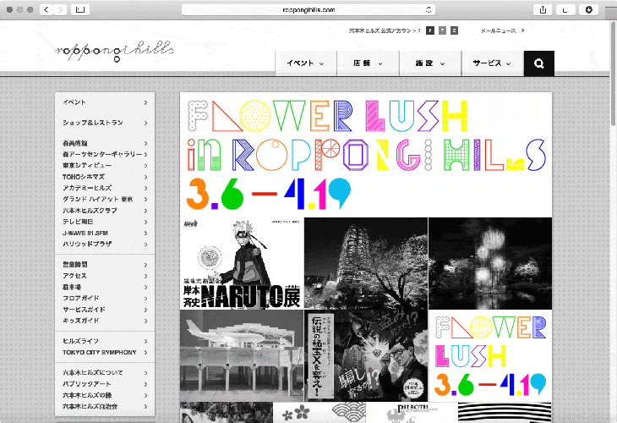Show the Safari sidebar via toolbar icon
Image resolution: width=617 pixels, height=423 pixels.
80,9
